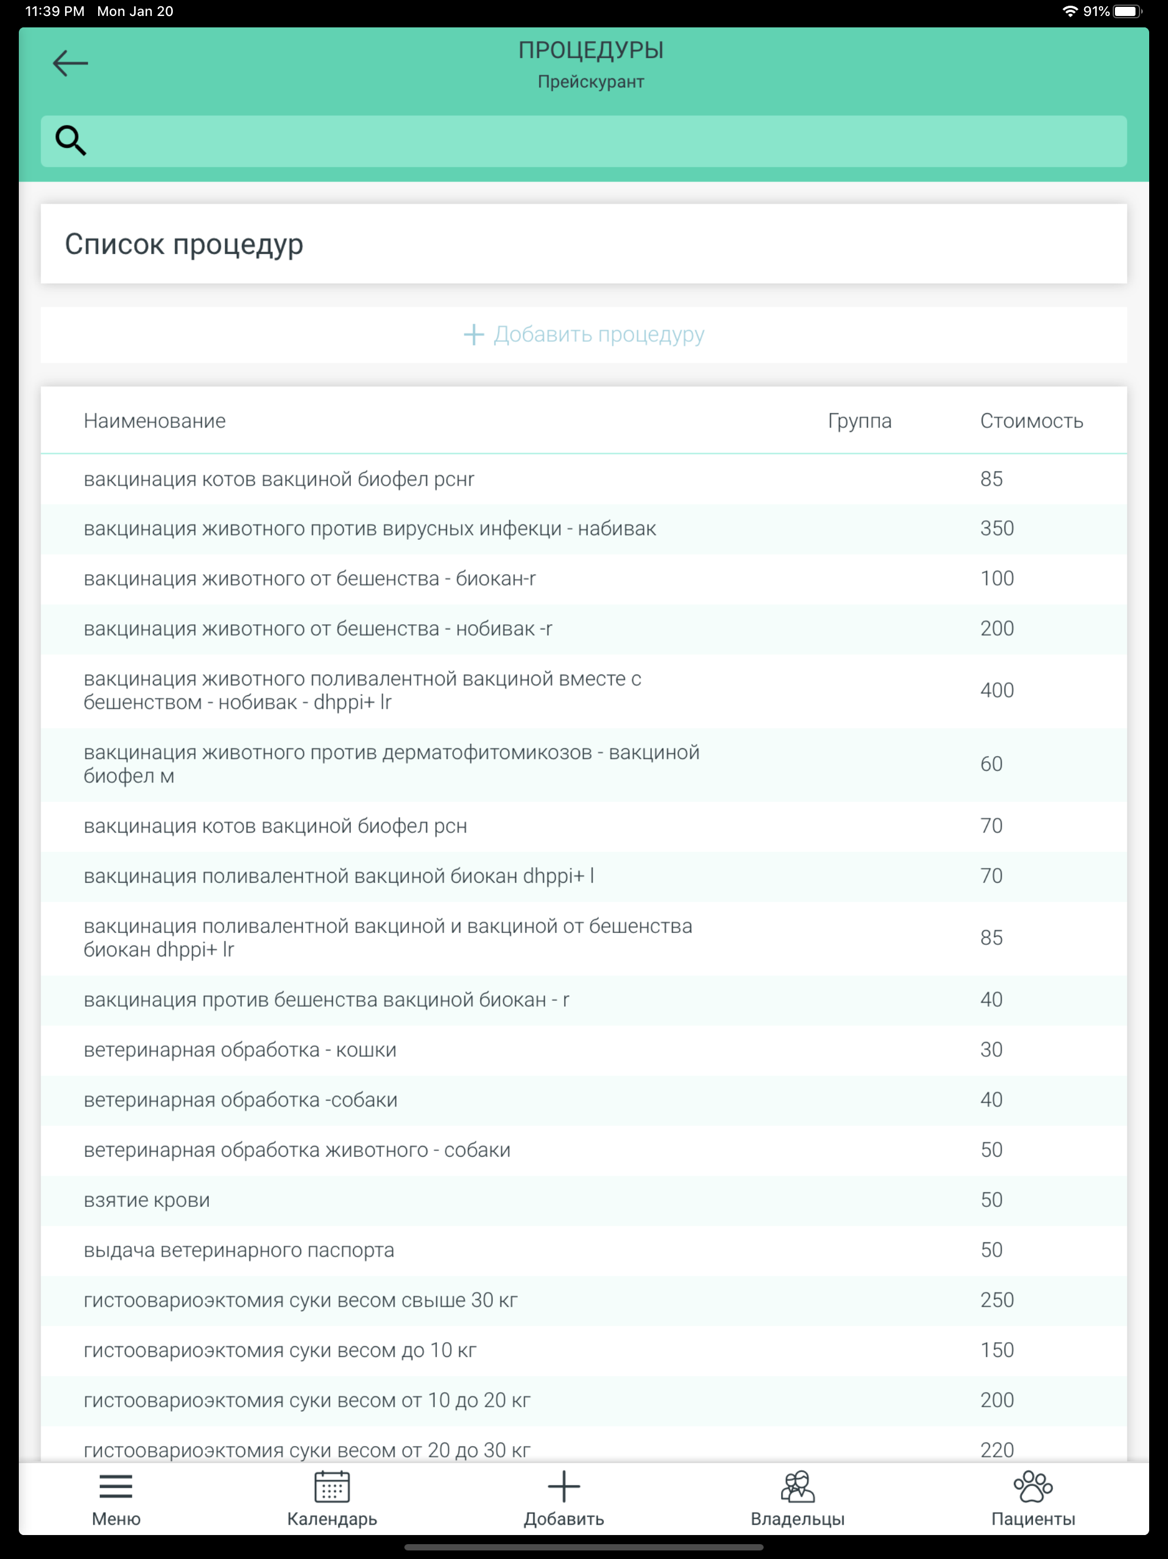1168x1559 pixels.
Task: Open выдача ветеринарного паспорта entry
Action: point(584,1250)
